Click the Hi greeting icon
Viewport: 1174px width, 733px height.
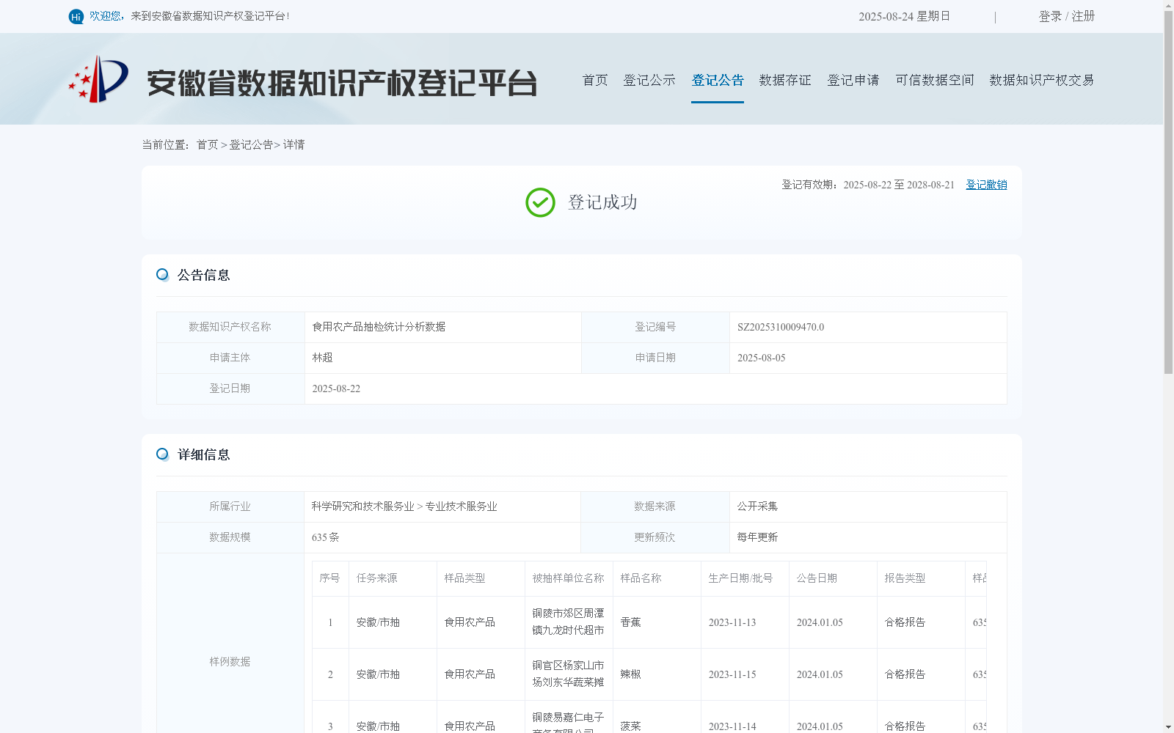click(x=76, y=16)
